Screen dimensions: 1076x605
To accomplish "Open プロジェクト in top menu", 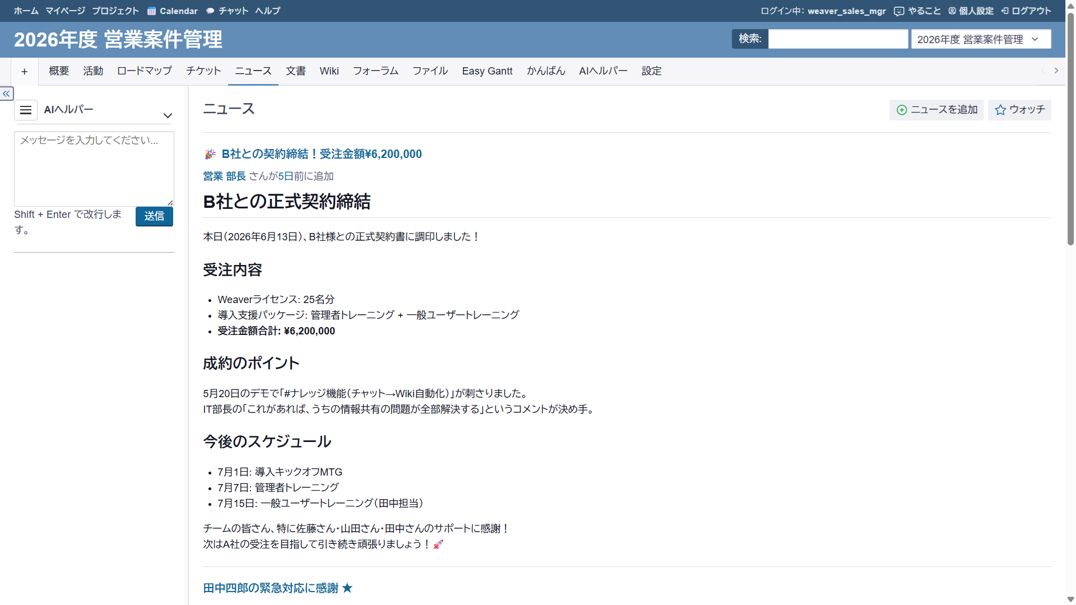I will 115,11.
